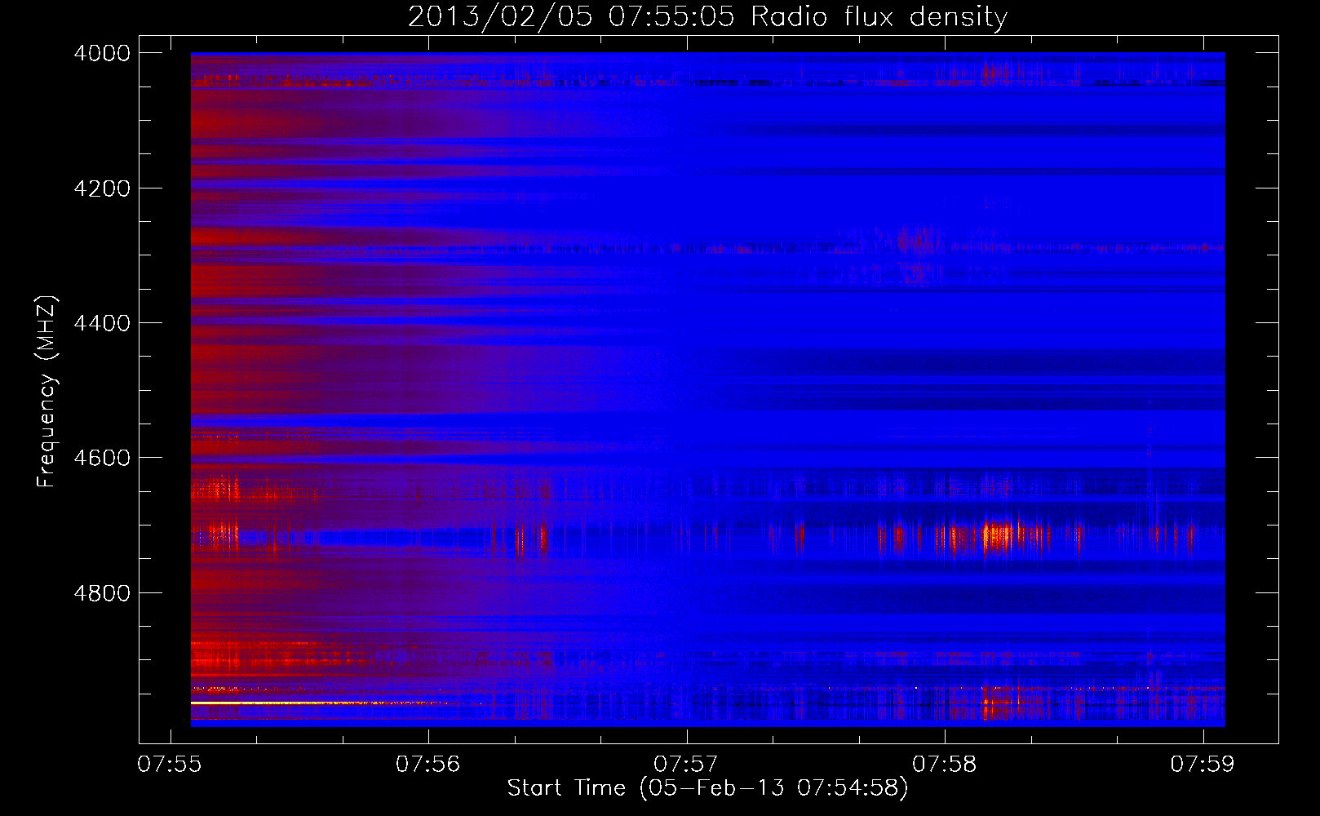
Task: Click the 'Start Time' x-axis caption
Action: pos(566,788)
